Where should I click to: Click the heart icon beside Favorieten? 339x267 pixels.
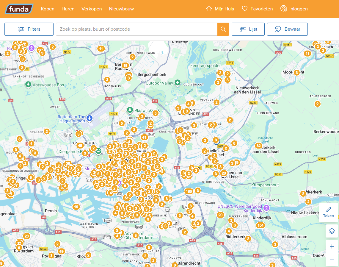tap(244, 9)
